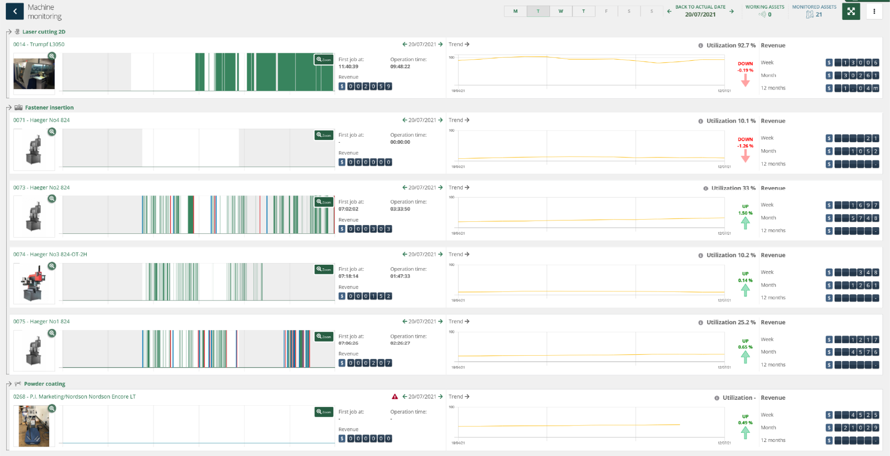890x456 pixels.
Task: Go to next date for Haeger No1 824
Action: [440, 321]
